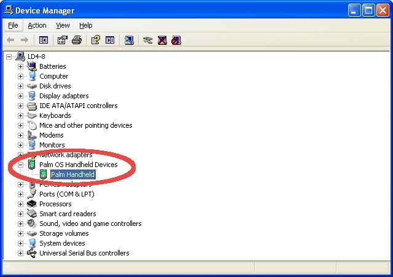Click the Disable device icon with red circle
The image size is (393, 277).
pyautogui.click(x=176, y=40)
